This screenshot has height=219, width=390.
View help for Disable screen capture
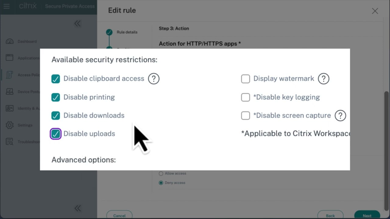(x=340, y=116)
